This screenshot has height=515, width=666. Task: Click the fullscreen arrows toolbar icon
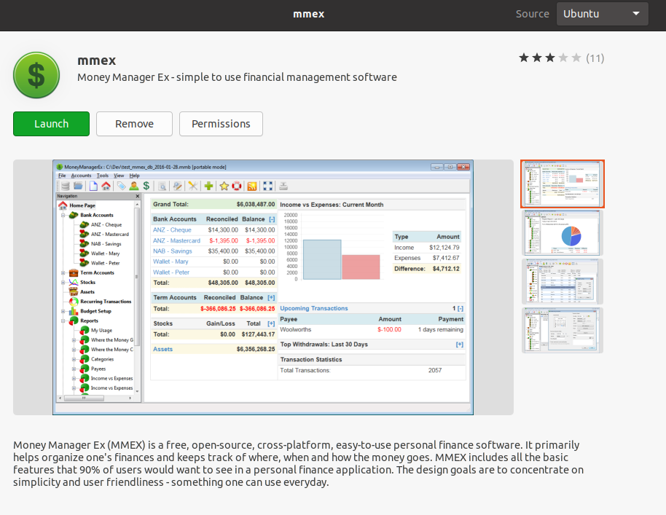(x=267, y=186)
